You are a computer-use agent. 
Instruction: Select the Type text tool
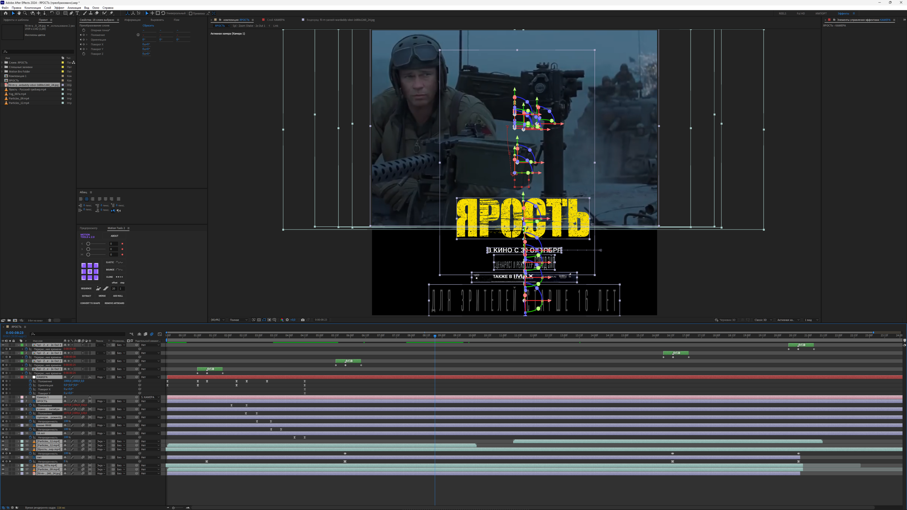(77, 13)
